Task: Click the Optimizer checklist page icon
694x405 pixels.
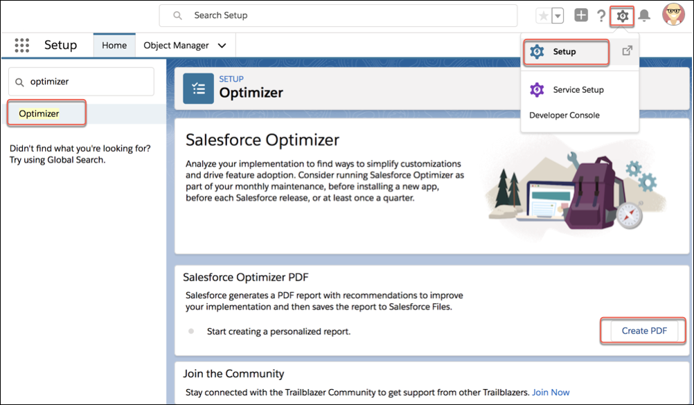Action: pyautogui.click(x=198, y=89)
